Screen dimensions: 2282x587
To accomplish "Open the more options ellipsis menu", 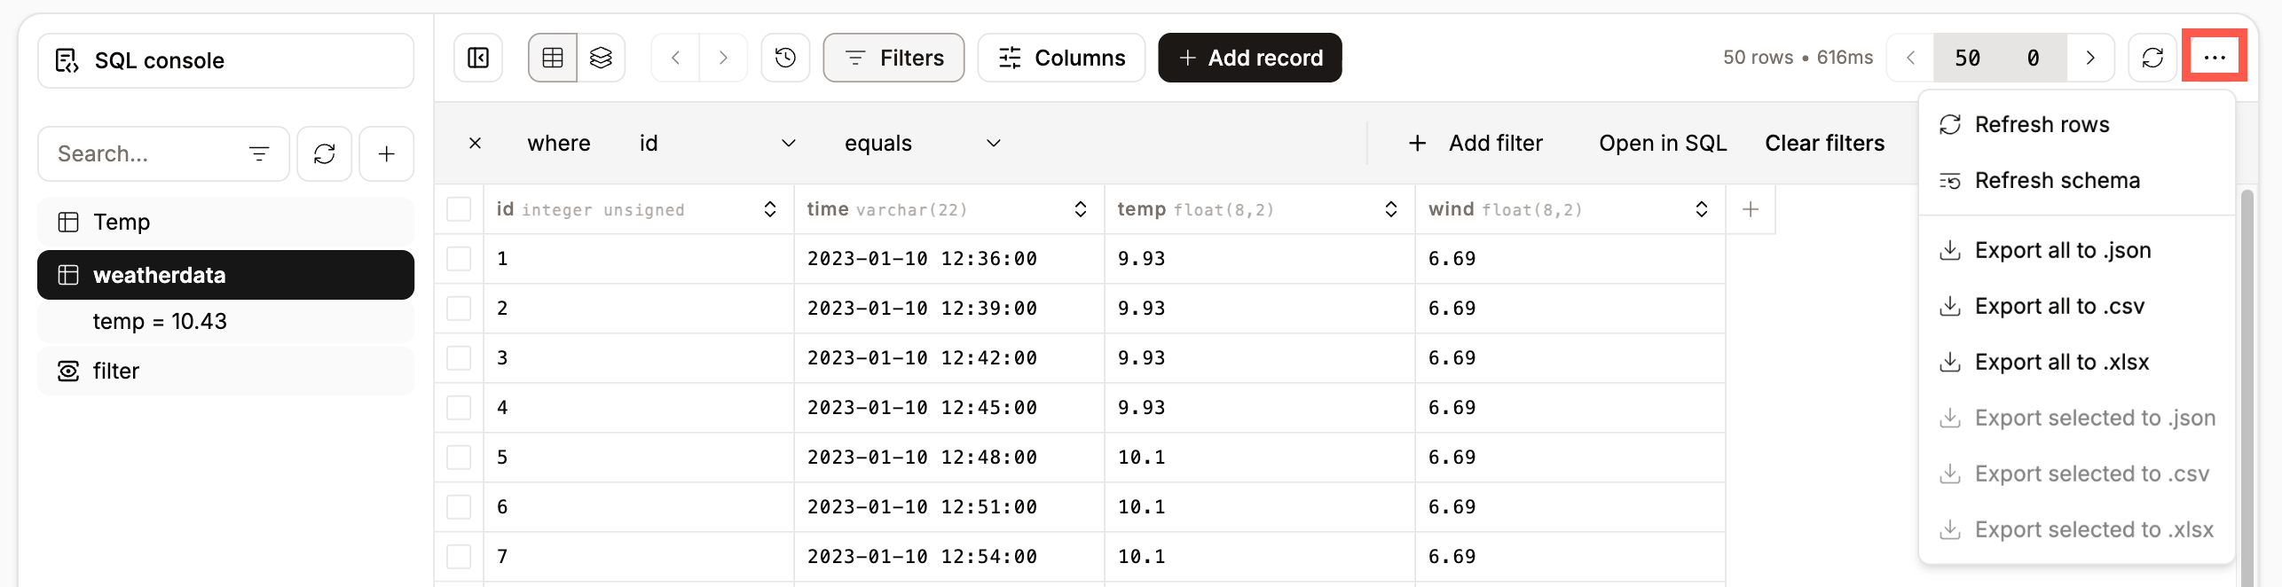I will 2215,57.
